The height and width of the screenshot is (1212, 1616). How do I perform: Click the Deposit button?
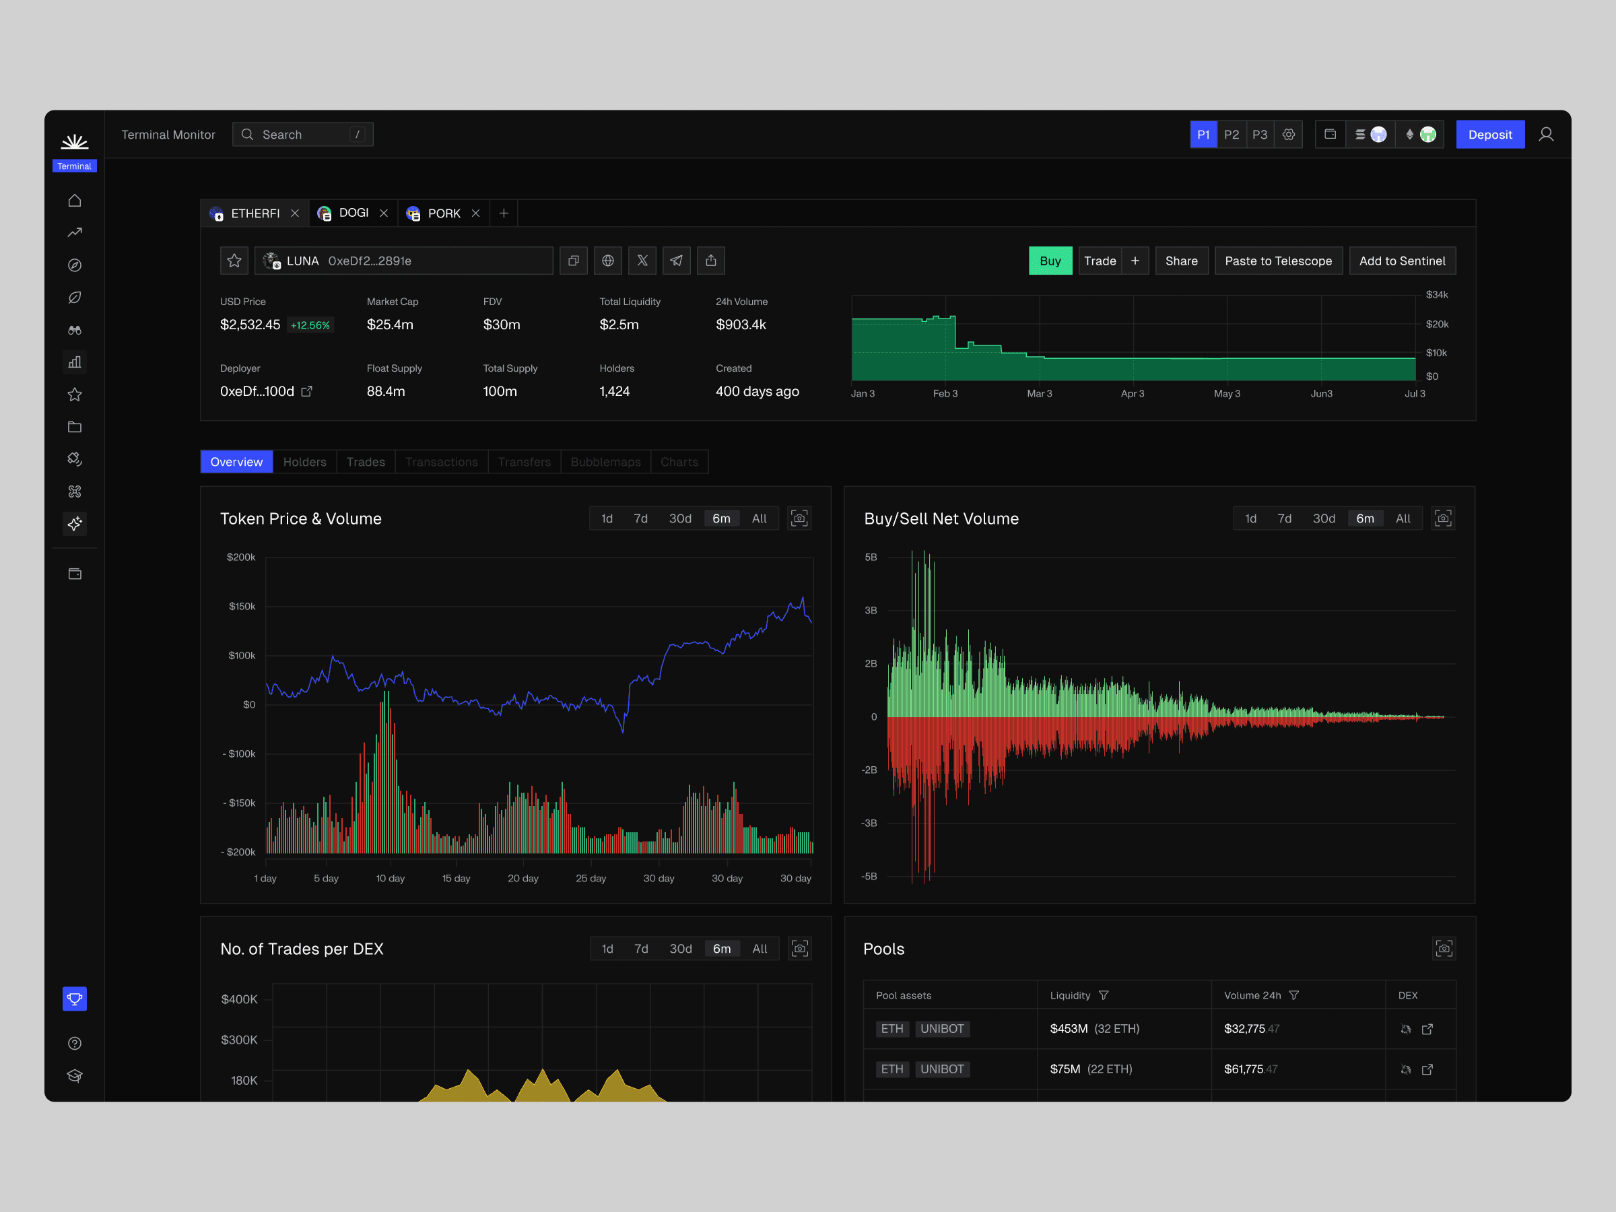(1489, 135)
